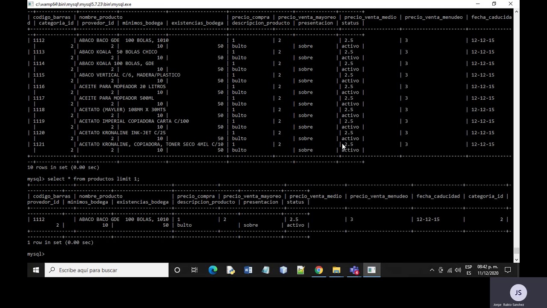Click console scrollbar up arrow

point(516,12)
